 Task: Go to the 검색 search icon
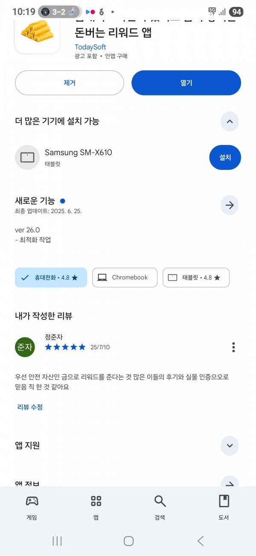pyautogui.click(x=160, y=501)
